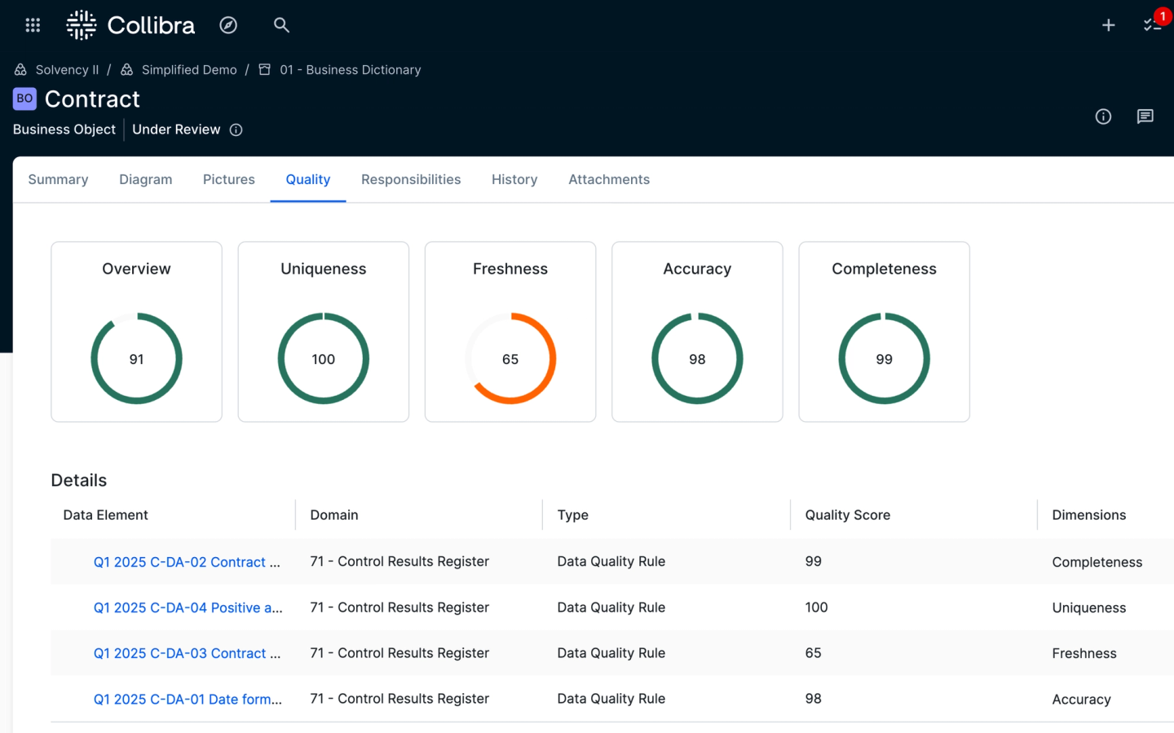
Task: Click the plus create icon
Action: pyautogui.click(x=1108, y=25)
